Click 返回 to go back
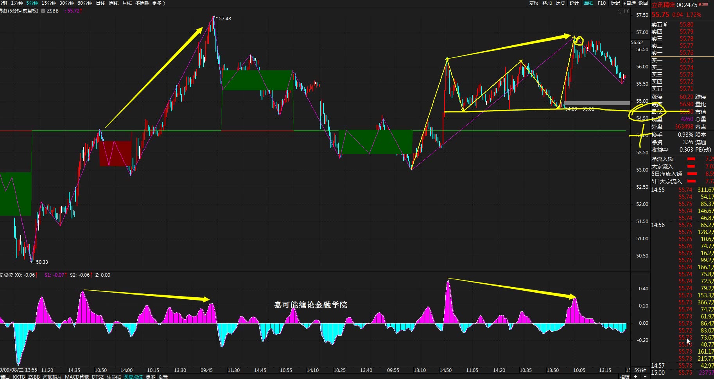The image size is (714, 379). point(643,3)
